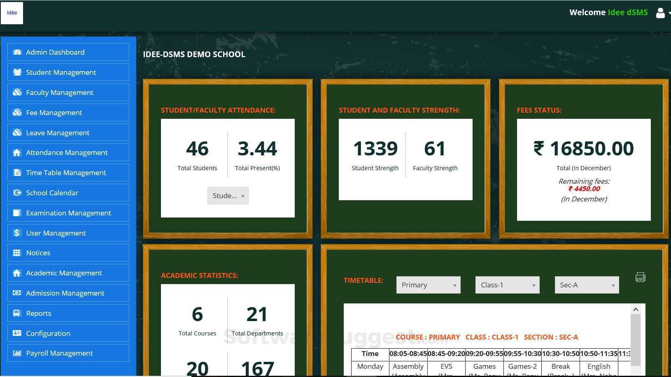Click the Faculty Management icon
Viewport: 671px width, 377px height.
[17, 93]
